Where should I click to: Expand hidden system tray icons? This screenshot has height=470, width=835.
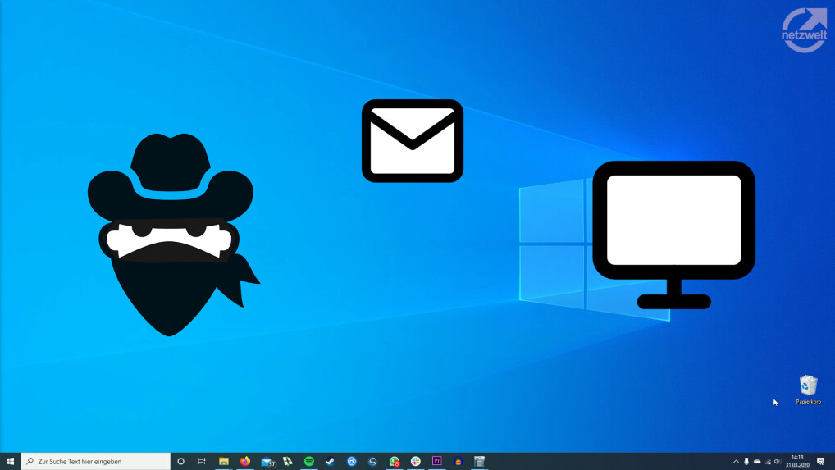click(736, 461)
